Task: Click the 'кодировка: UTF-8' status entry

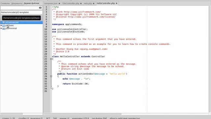Action: pos(80,118)
